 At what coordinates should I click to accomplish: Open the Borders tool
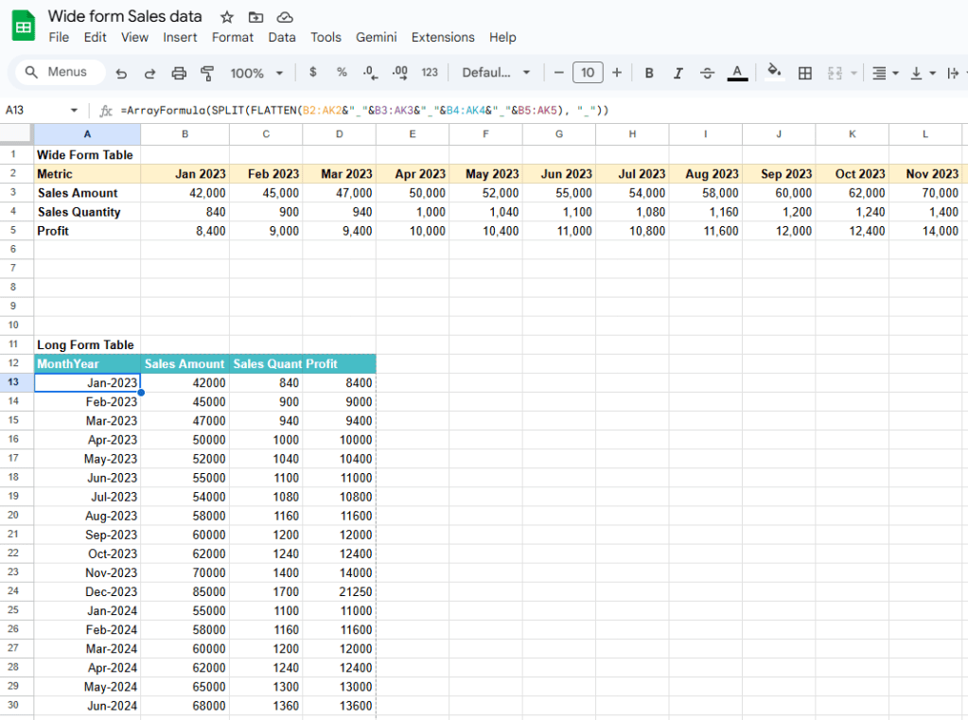point(805,73)
